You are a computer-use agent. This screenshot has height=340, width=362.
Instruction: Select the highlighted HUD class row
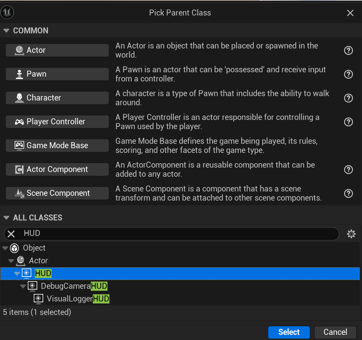click(x=180, y=274)
